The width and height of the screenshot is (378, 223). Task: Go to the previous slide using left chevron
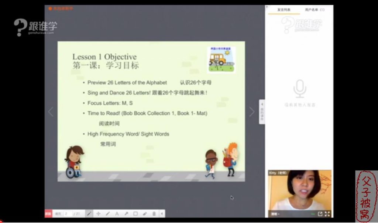click(x=51, y=112)
